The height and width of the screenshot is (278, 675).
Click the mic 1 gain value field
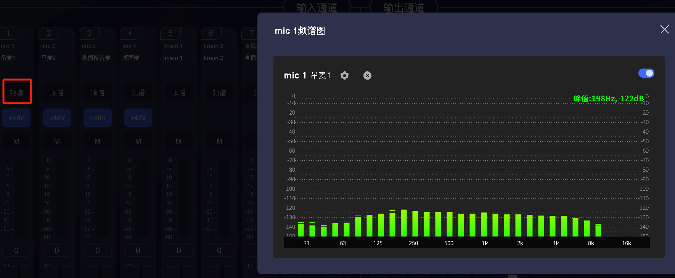[16, 251]
